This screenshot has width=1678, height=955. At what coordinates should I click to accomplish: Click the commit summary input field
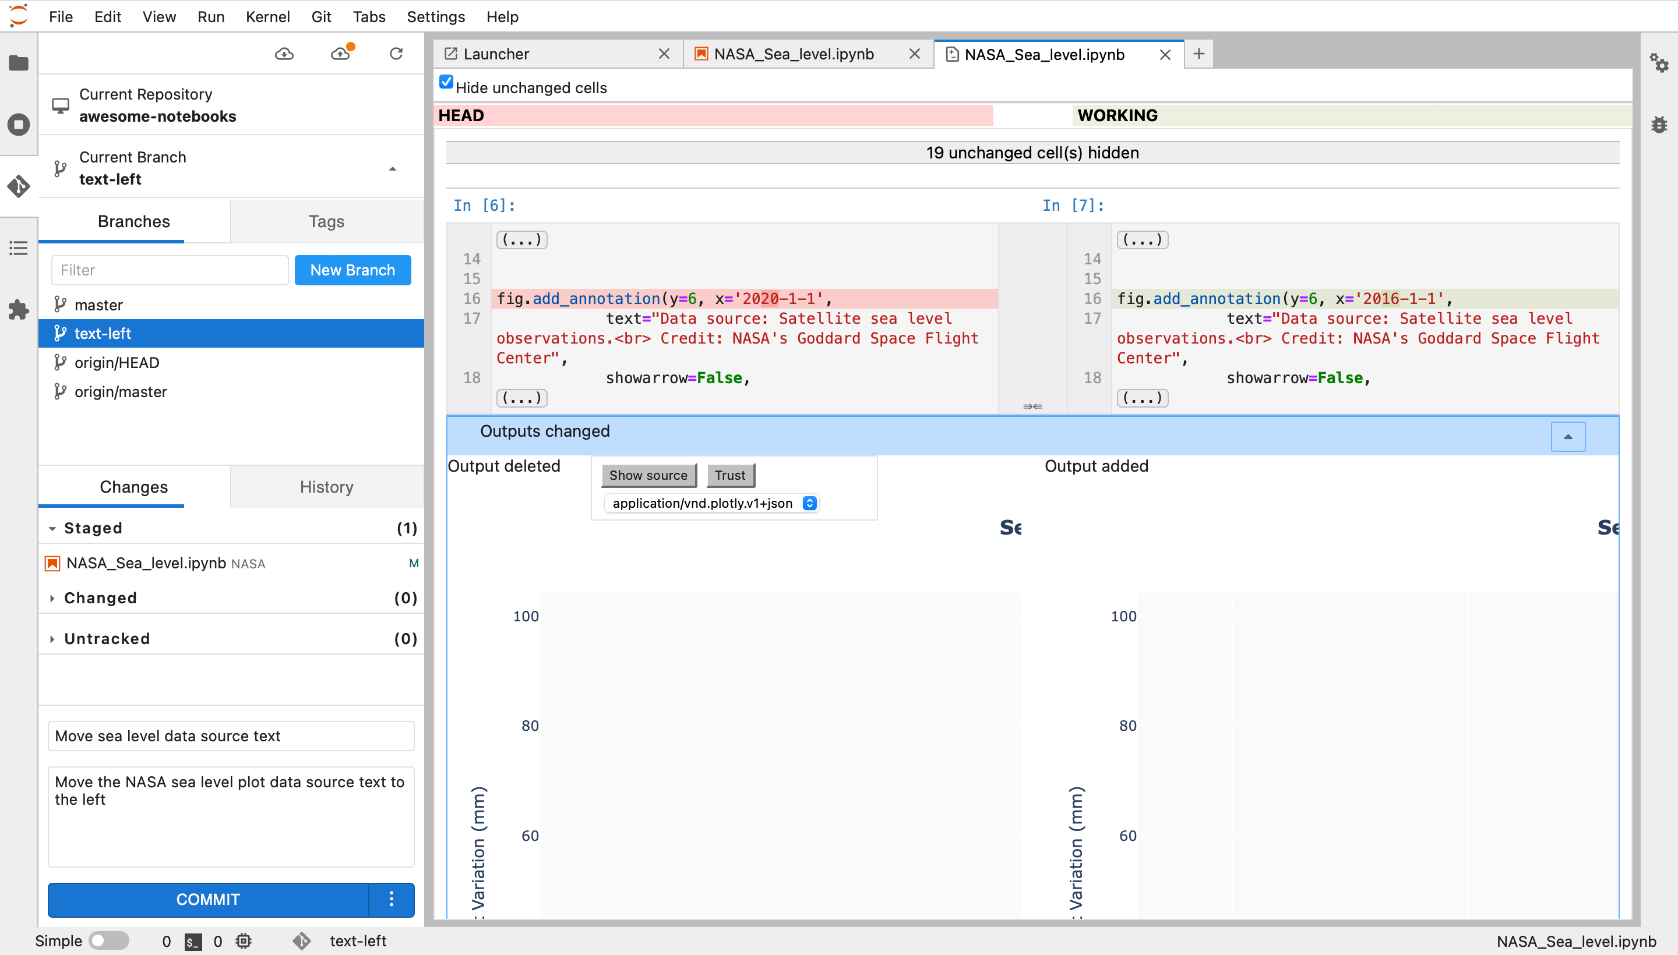point(230,735)
